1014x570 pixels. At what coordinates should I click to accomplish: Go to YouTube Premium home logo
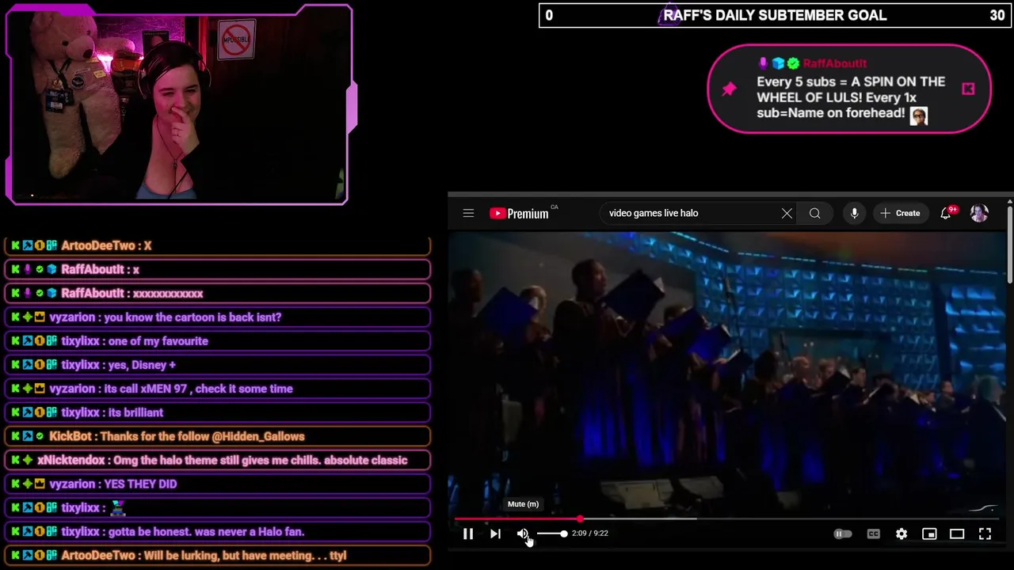(519, 213)
